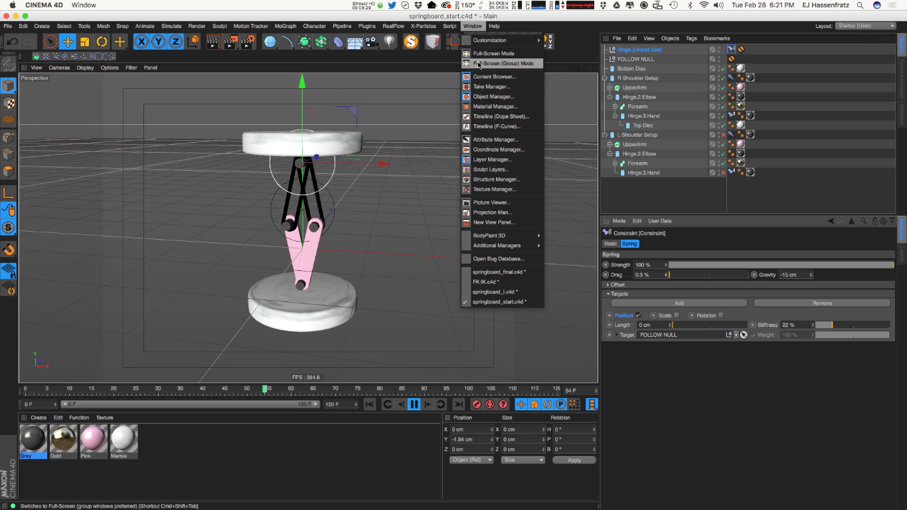Image resolution: width=907 pixels, height=510 pixels.
Task: Open Picture Viewer menu entry
Action: [503, 203]
